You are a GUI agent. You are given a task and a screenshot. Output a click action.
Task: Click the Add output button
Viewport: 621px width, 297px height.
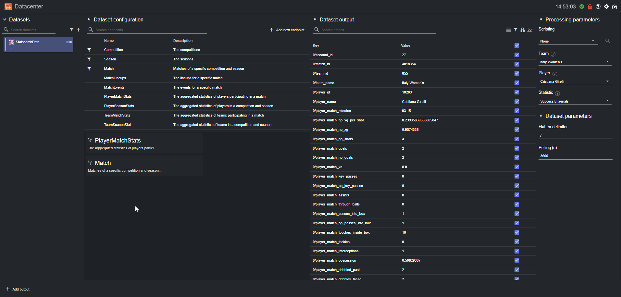(17, 289)
